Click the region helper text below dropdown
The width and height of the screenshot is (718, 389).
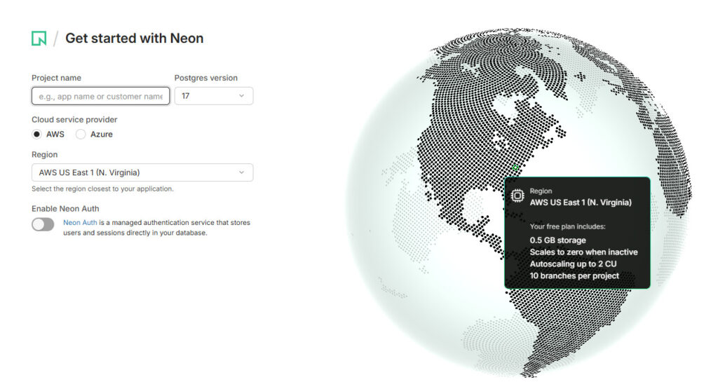[x=102, y=189]
